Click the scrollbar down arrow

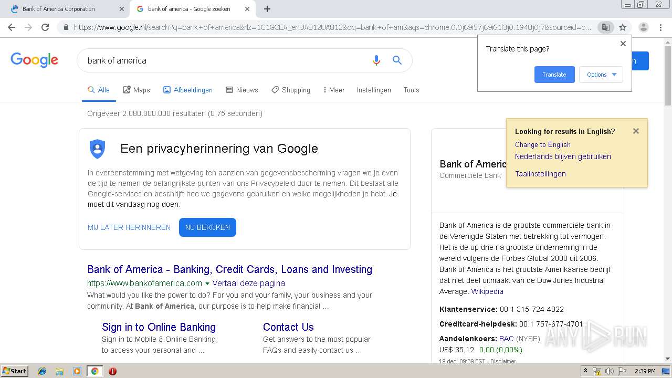tap(667, 359)
